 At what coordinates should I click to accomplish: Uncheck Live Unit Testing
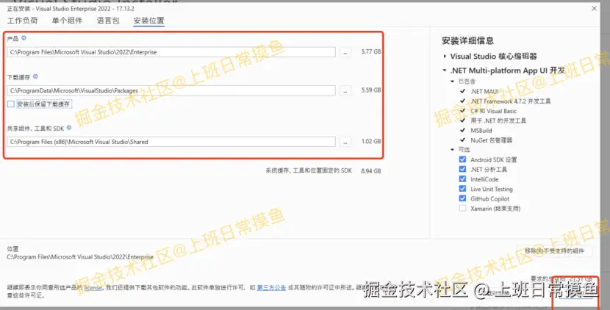point(462,189)
